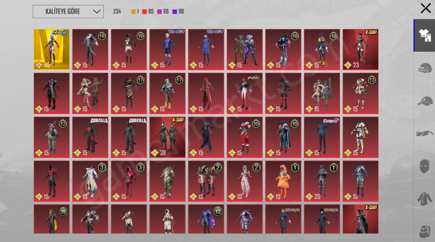Click the total item count 234
This screenshot has width=435, height=242.
pyautogui.click(x=117, y=11)
